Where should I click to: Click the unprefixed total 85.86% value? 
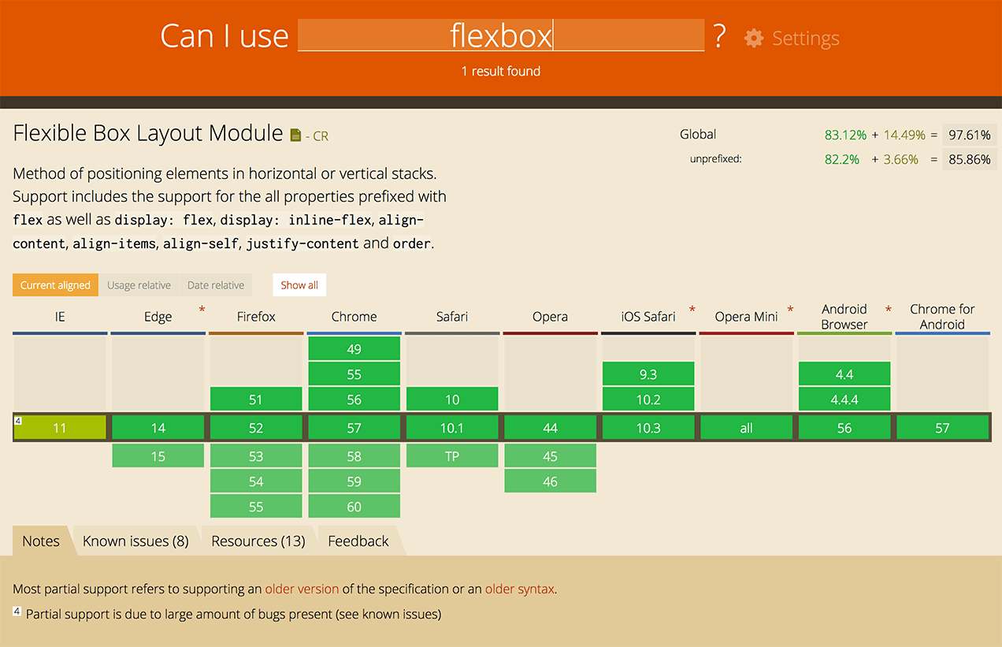970,159
